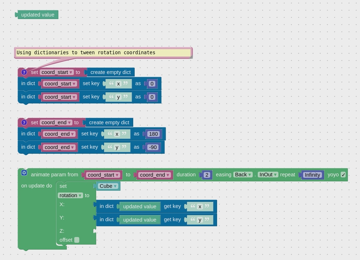
Task: Click the duration value 2 field
Action: 206,175
